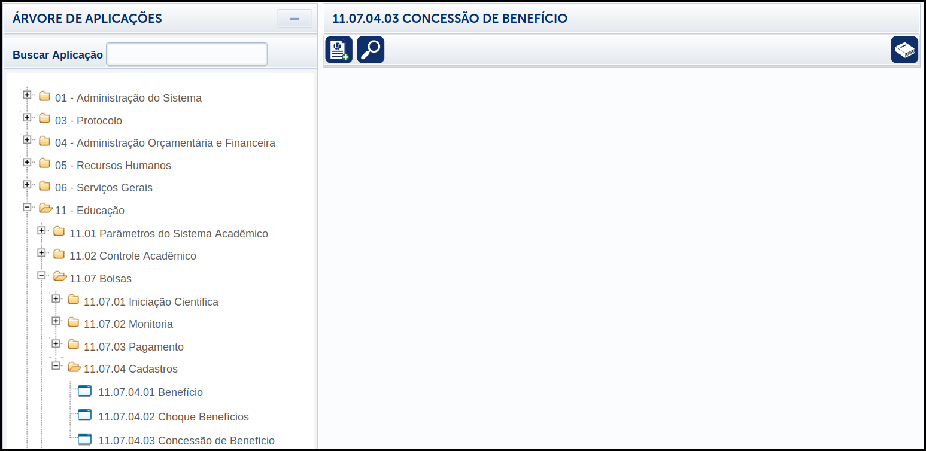The height and width of the screenshot is (451, 926).
Task: Select 11.01 Parâmetros do Sistema Acadêmico label
Action: pyautogui.click(x=169, y=234)
